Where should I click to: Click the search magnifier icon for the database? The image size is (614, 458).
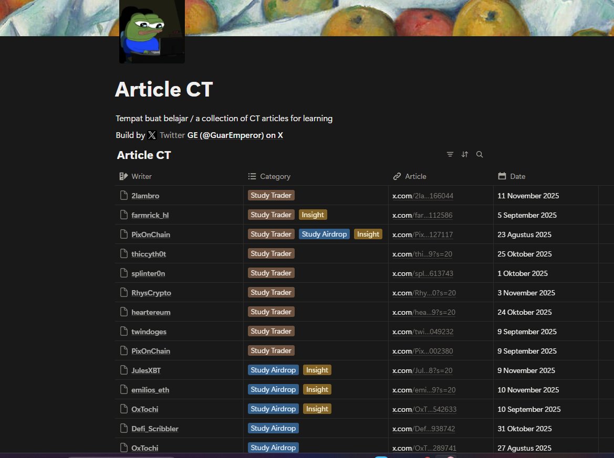(x=480, y=154)
